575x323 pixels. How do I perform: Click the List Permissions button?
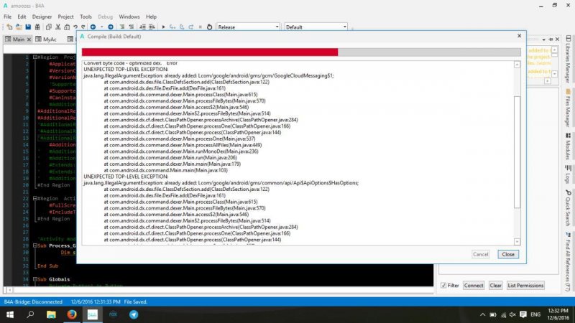pyautogui.click(x=525, y=286)
